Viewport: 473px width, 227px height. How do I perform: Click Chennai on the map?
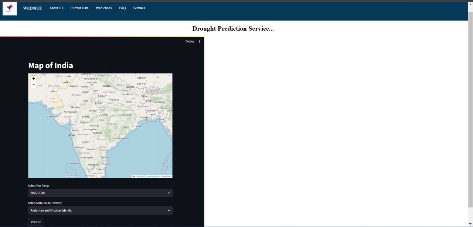point(106,164)
